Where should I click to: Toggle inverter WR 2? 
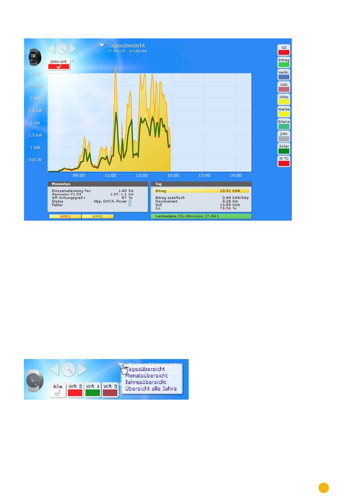[x=75, y=390]
